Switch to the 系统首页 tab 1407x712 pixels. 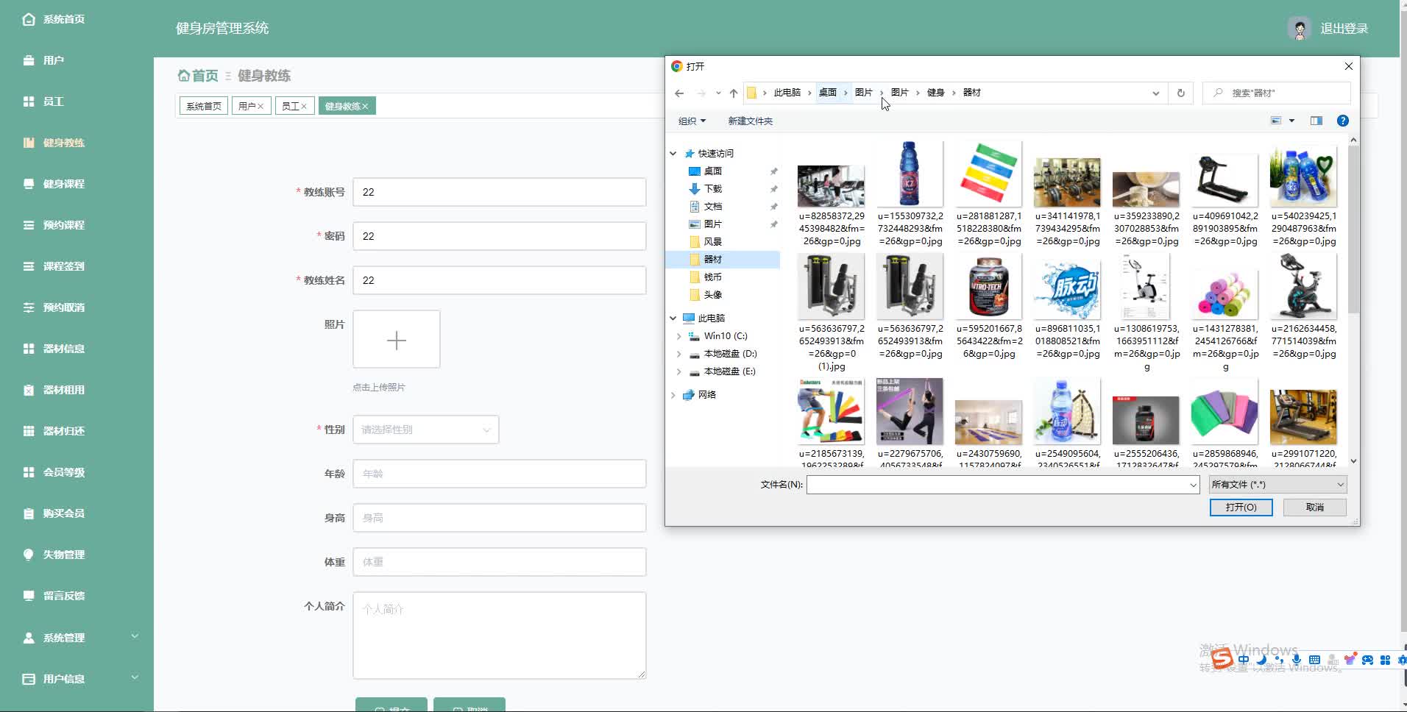tap(204, 107)
